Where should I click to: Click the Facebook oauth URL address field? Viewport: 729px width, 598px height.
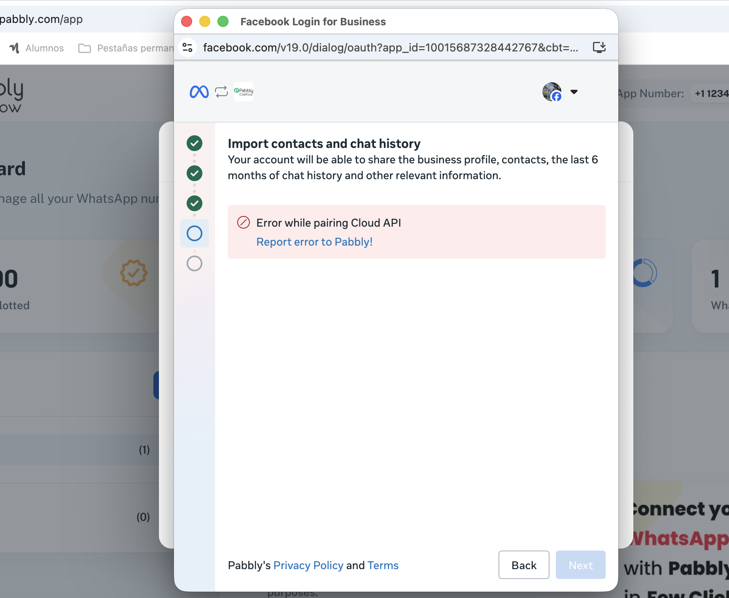391,47
